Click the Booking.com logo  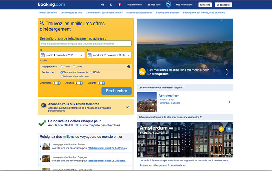(51, 5)
